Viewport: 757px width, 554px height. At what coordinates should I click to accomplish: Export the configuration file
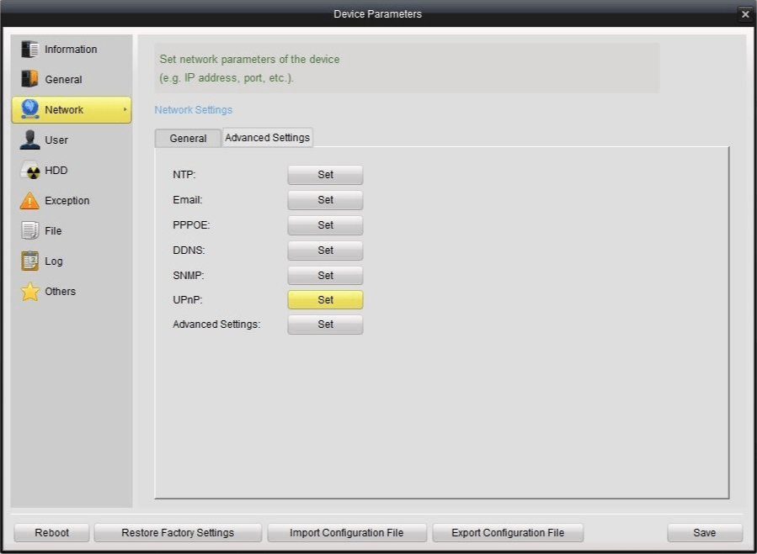point(508,532)
